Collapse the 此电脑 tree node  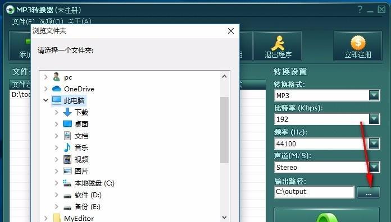(x=46, y=100)
